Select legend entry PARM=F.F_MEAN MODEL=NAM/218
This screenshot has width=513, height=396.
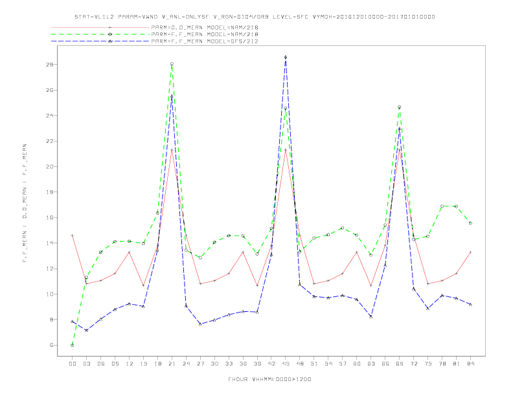point(205,34)
